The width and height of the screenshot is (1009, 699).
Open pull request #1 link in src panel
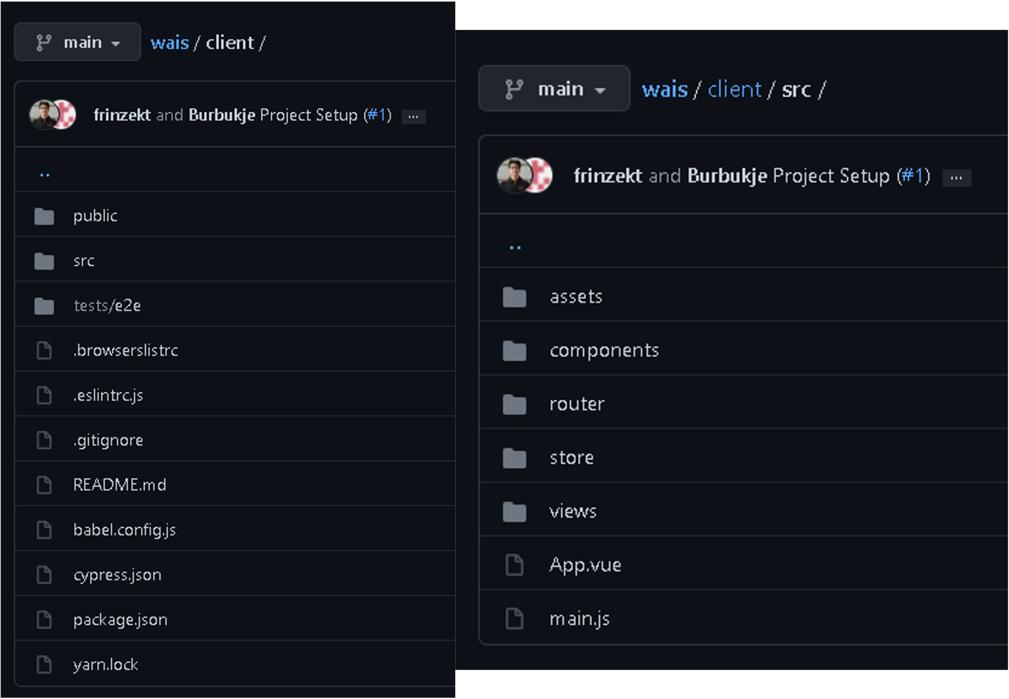(913, 176)
